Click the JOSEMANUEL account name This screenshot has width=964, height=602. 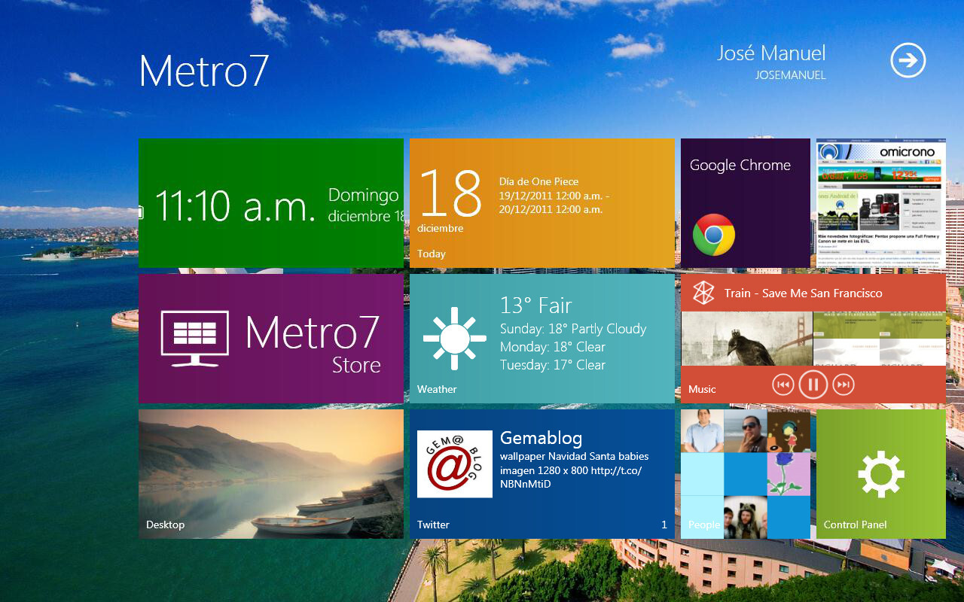(791, 74)
